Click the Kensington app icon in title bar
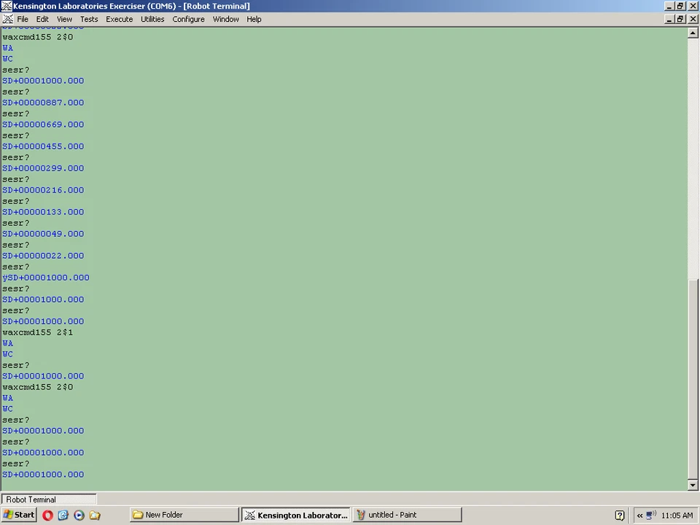The width and height of the screenshot is (700, 525). [x=7, y=6]
